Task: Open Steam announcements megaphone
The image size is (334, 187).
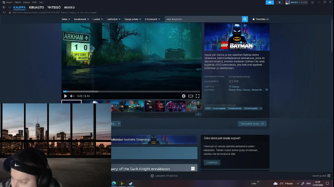Action: [270, 2]
